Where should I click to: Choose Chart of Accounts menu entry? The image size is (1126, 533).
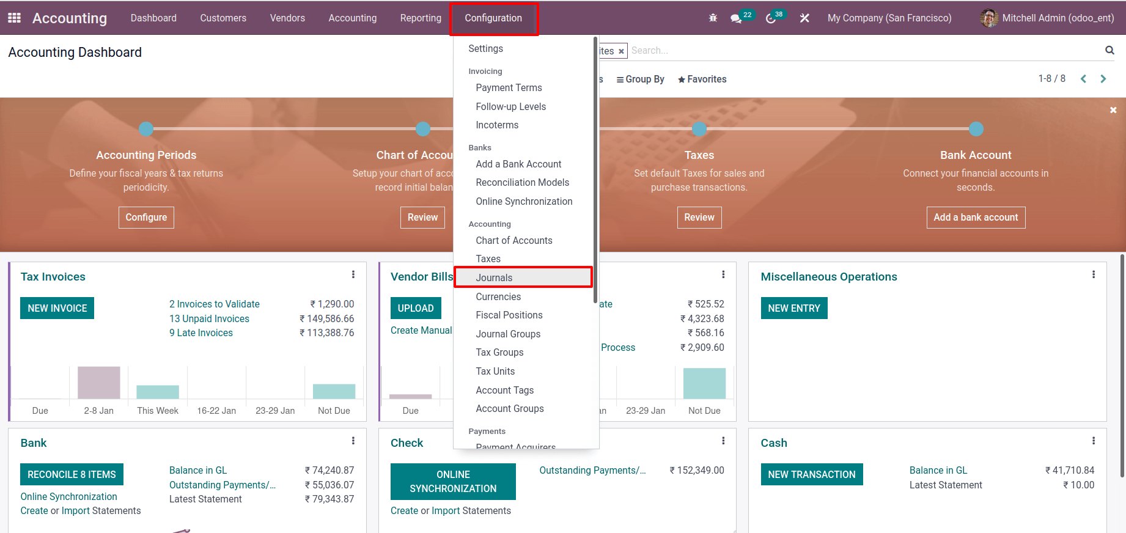(x=513, y=240)
